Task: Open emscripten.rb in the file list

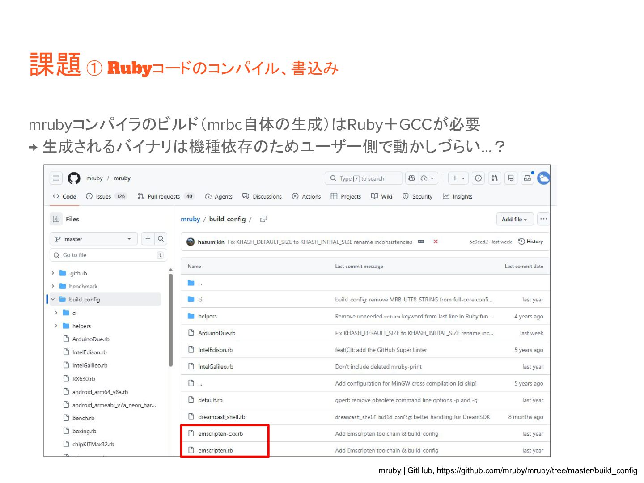Action: click(216, 450)
